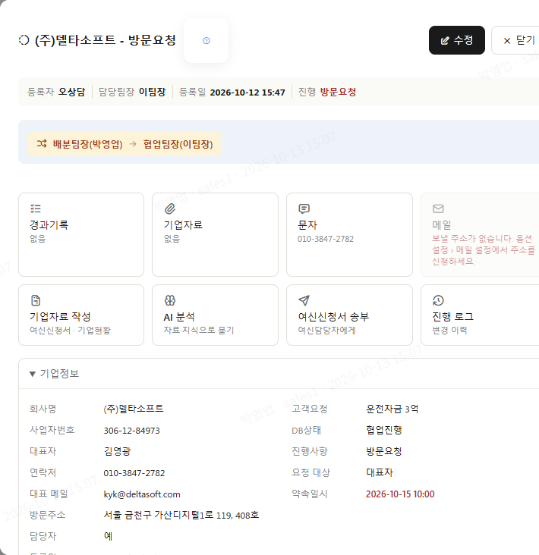Viewport: 539px width, 555px height.
Task: Click 오상담 registrant name
Action: [71, 92]
